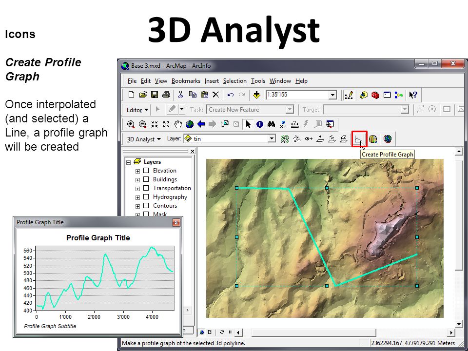Open Find with the binoculars icon
Screen dimensions: 468x351
(x=272, y=124)
